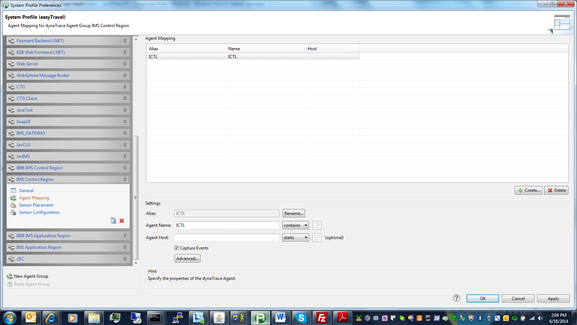Open the command prompt from taskbar
The width and height of the screenshot is (577, 325).
click(155, 318)
